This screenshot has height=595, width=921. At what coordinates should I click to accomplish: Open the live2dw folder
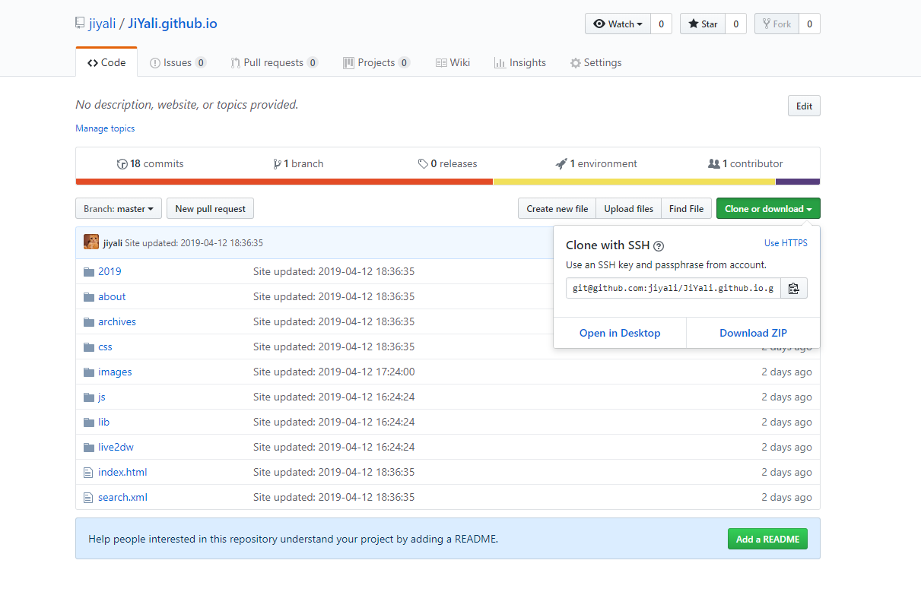pyautogui.click(x=116, y=447)
